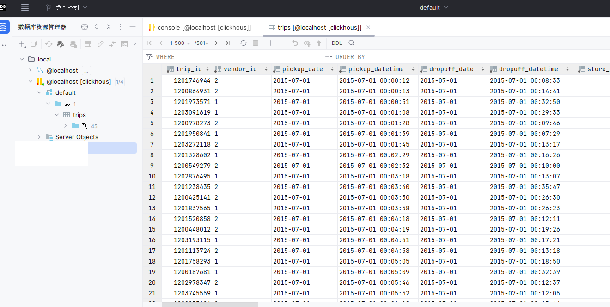This screenshot has height=307, width=610.
Task: Click the compare arrows icon in explorer toolbar
Action: pos(112,44)
